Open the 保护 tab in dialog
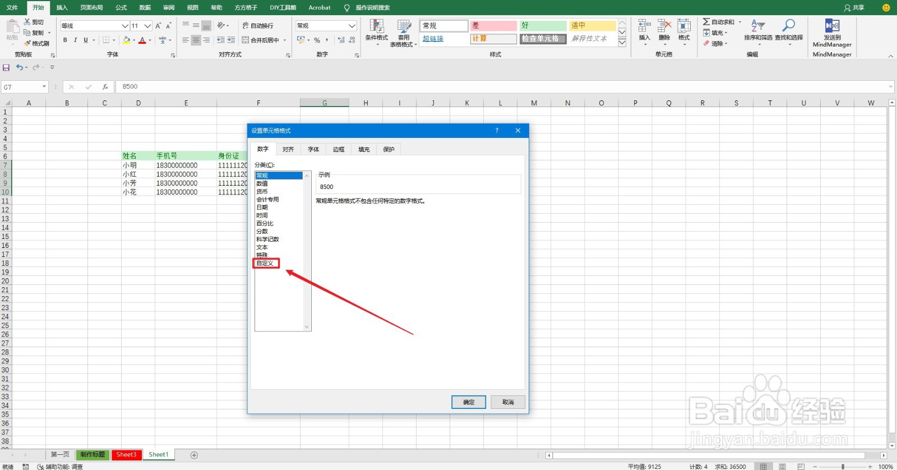897x470 pixels. (x=389, y=149)
